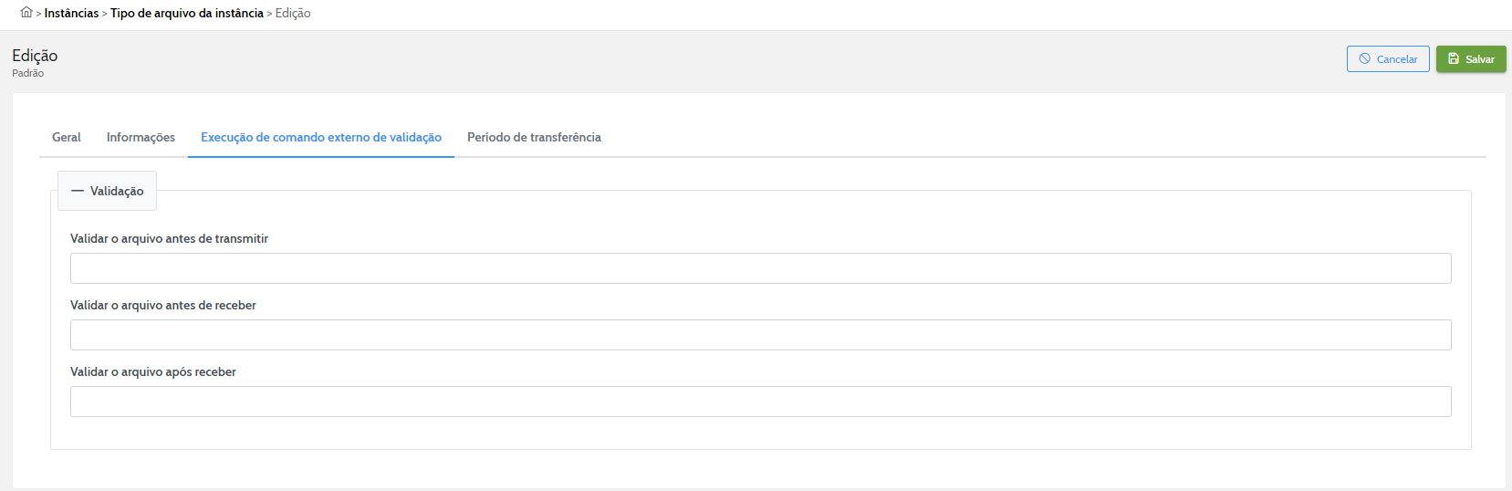Open the Geral tab
This screenshot has height=491, width=1512.
67,137
